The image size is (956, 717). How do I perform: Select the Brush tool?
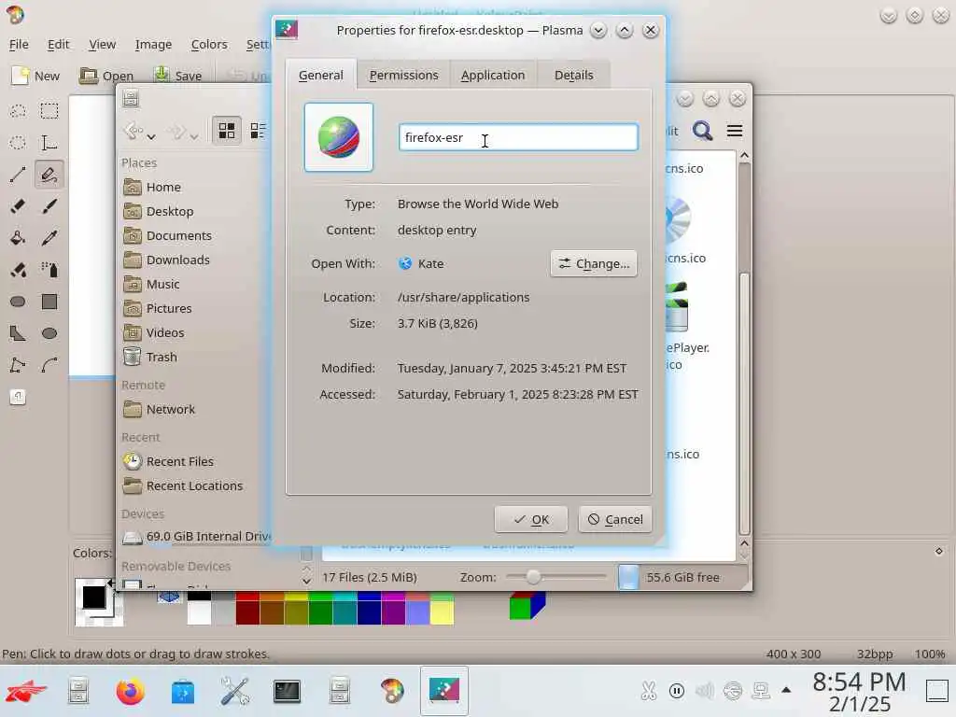tap(49, 206)
